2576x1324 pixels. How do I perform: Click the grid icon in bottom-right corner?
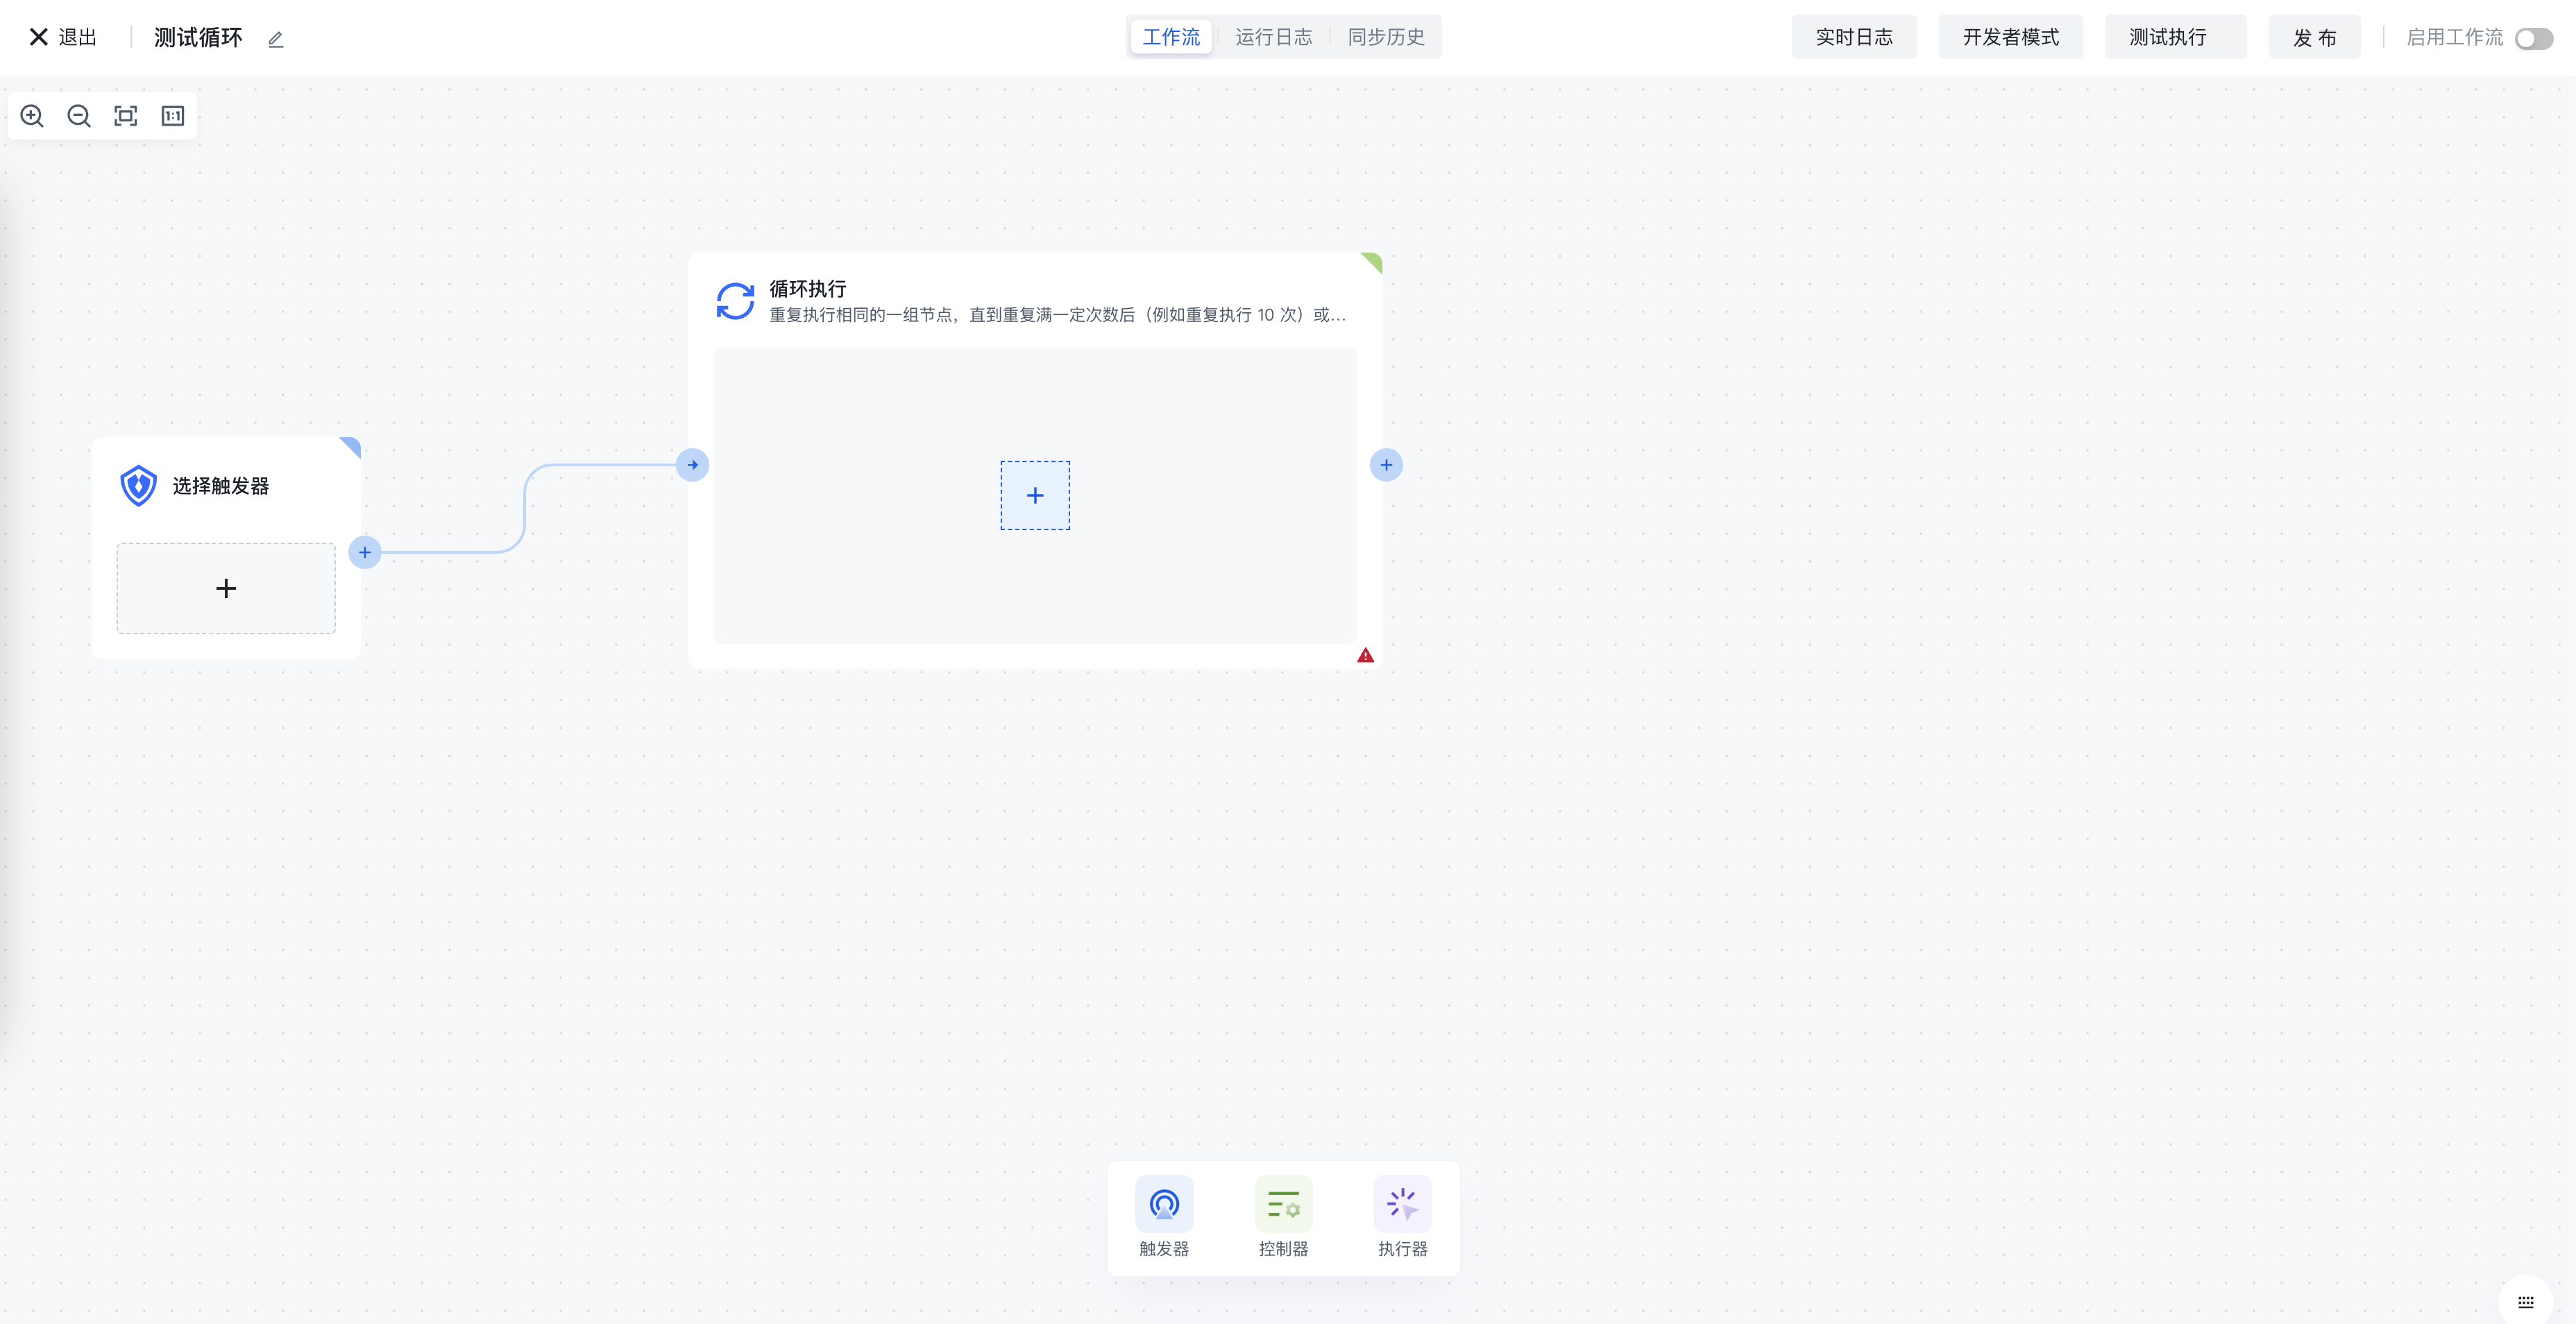click(x=2525, y=1301)
